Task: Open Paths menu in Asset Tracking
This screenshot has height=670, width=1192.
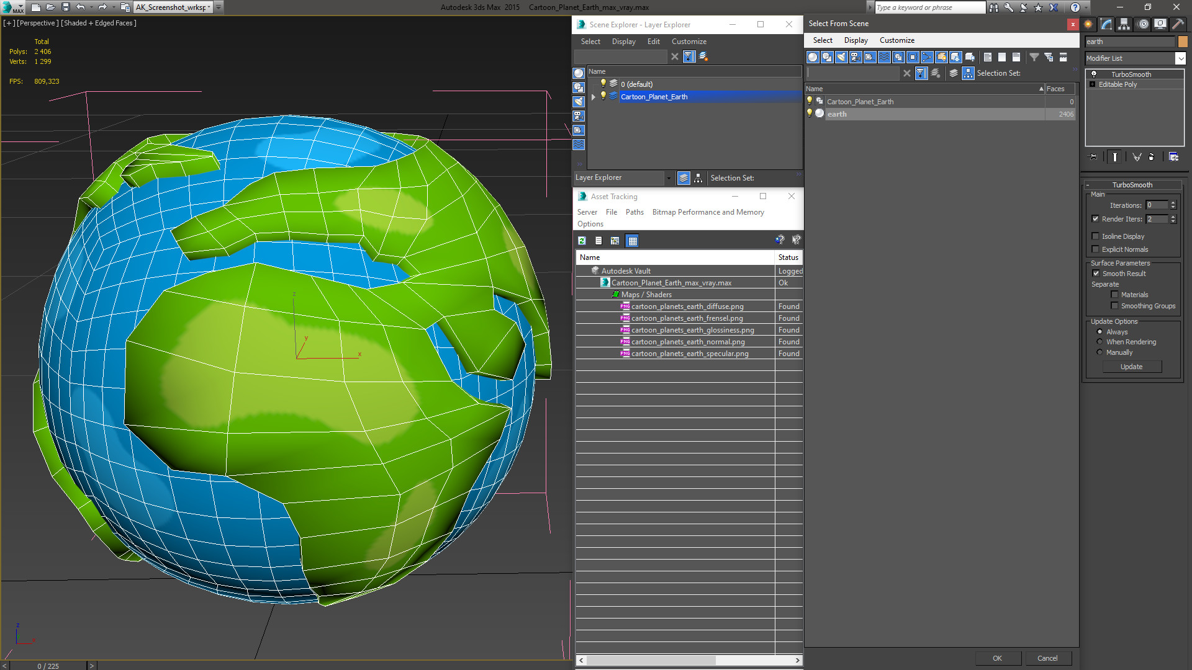Action: point(634,212)
